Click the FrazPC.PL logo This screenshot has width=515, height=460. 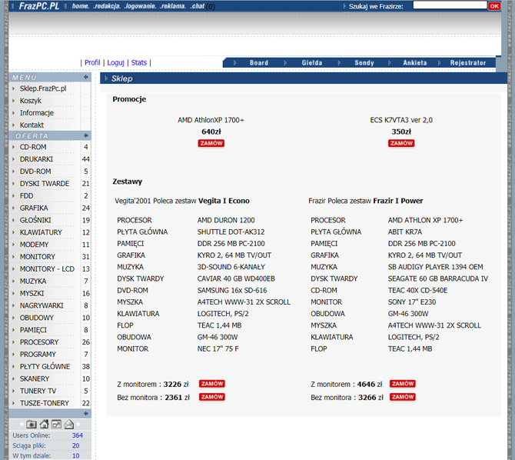tap(39, 6)
